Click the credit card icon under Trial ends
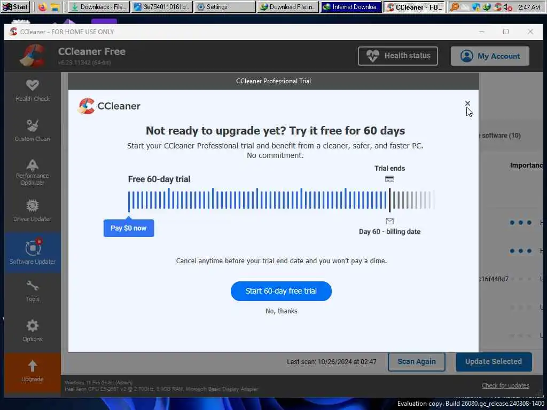 click(x=389, y=179)
